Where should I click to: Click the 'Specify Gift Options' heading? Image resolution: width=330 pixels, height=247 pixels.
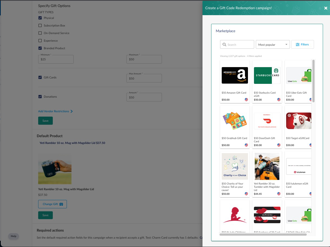click(54, 6)
